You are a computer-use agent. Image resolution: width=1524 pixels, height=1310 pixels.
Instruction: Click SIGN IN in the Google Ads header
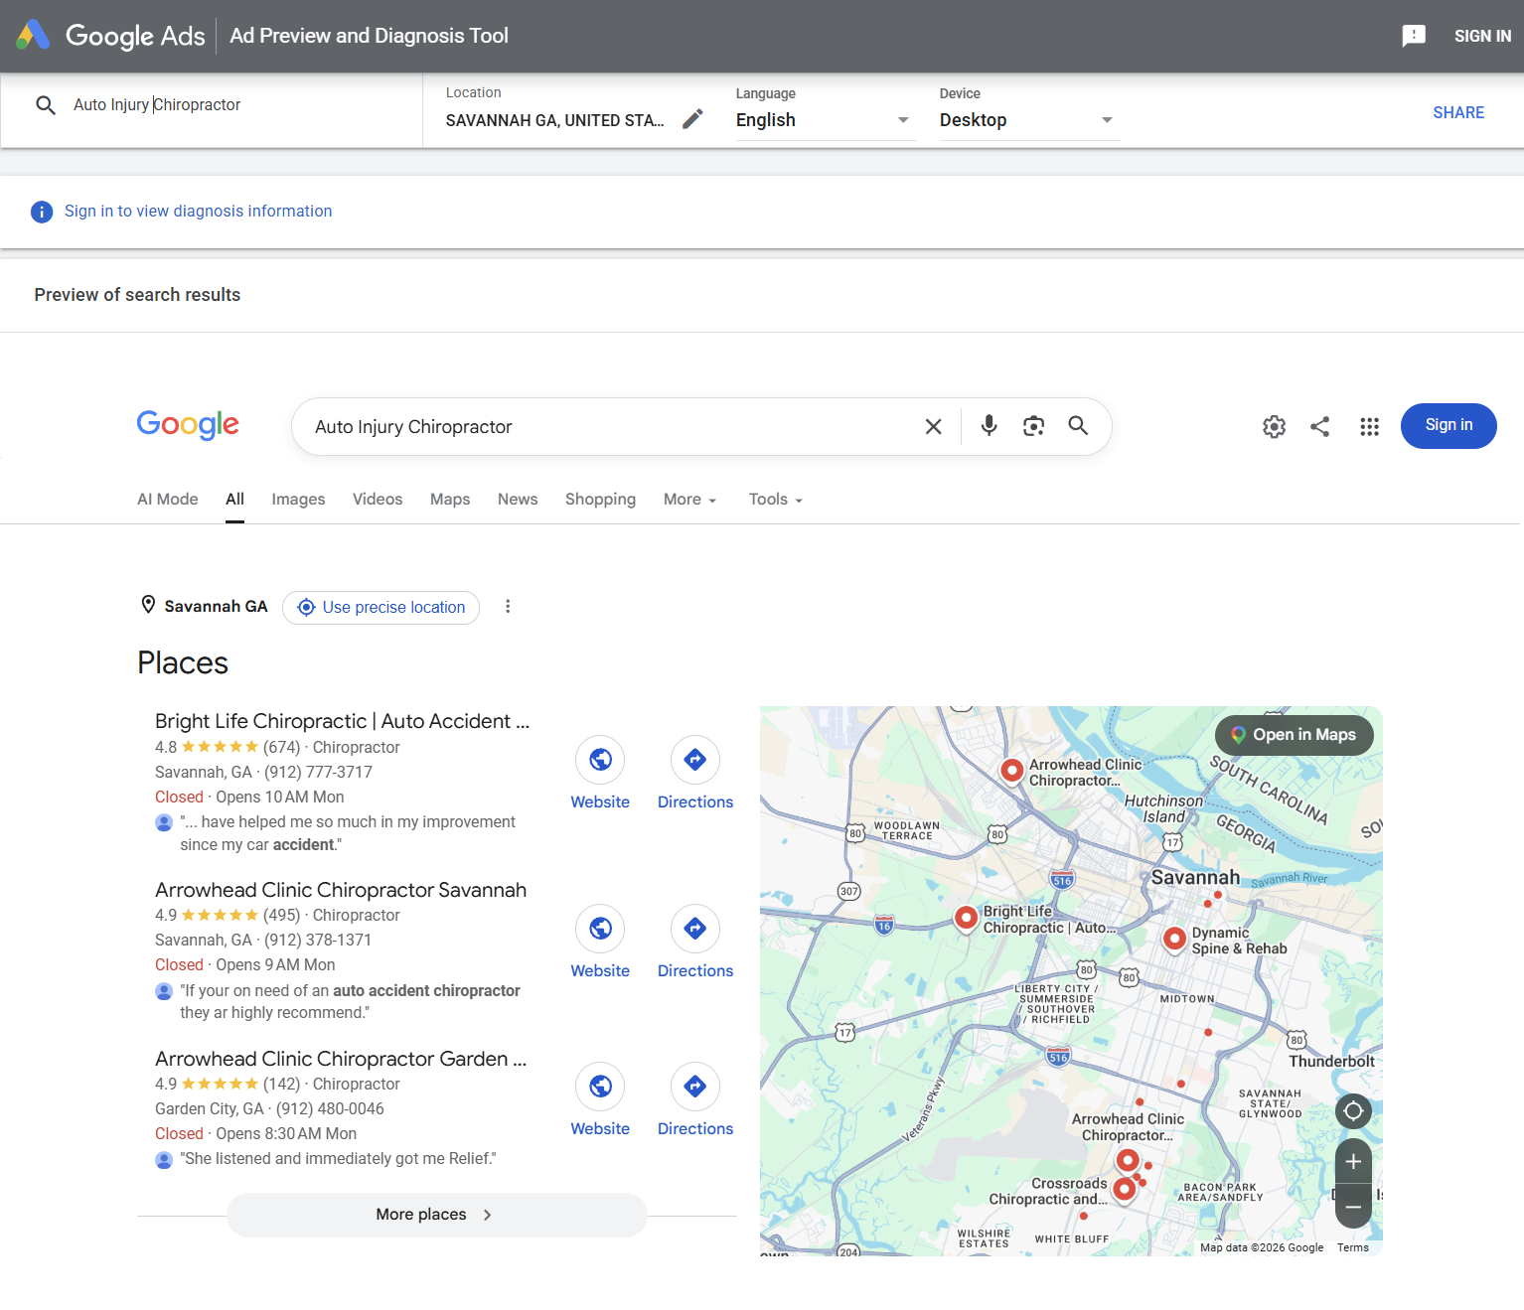(1482, 36)
